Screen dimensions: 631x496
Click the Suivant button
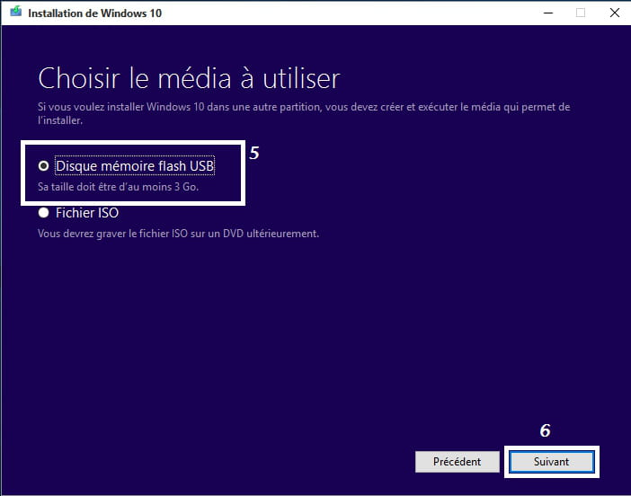click(x=551, y=461)
